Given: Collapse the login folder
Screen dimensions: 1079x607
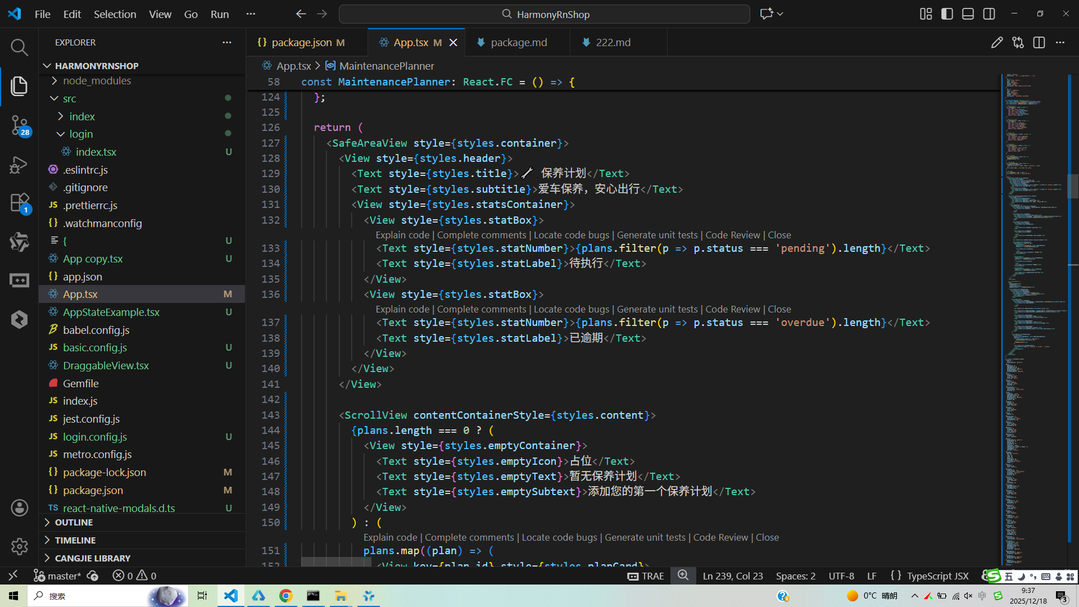Looking at the screenshot, I should point(81,134).
